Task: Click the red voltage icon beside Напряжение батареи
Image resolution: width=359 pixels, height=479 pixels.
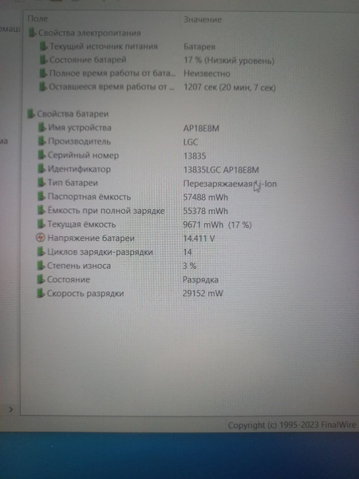Action: pos(41,238)
